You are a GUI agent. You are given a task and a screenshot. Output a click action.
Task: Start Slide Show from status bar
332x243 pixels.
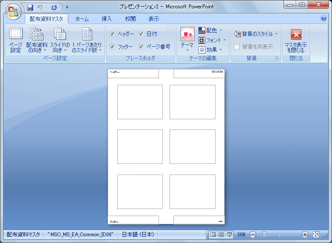tap(229, 235)
